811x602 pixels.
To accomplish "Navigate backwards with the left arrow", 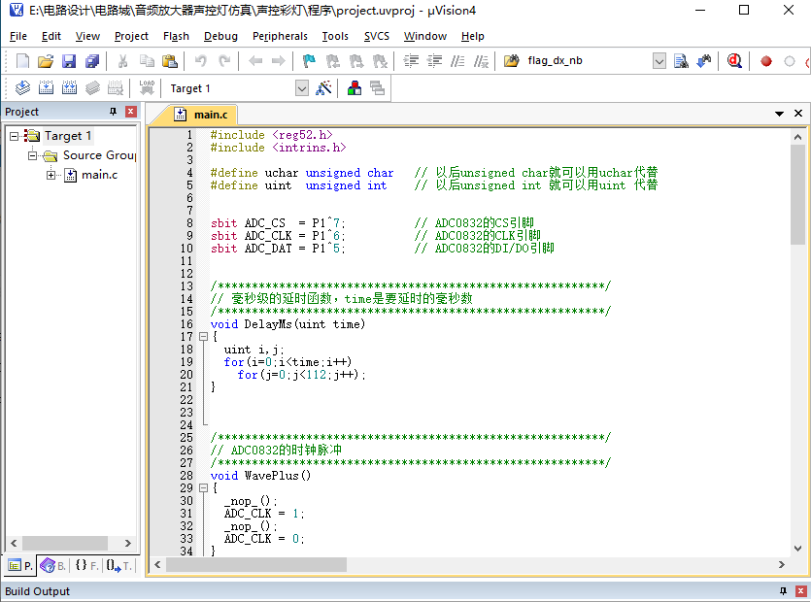I will (x=255, y=61).
